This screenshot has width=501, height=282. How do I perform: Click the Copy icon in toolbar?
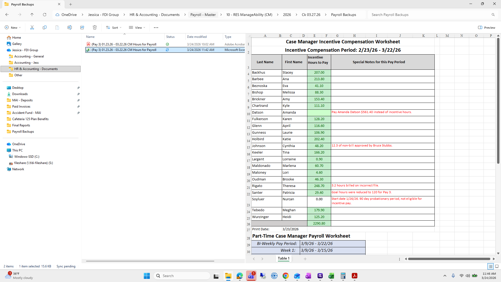(x=45, y=27)
